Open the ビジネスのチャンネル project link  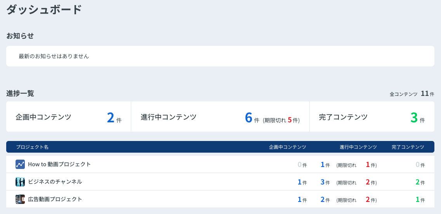(x=55, y=182)
